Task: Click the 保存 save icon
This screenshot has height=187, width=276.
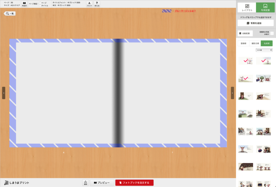Action: [x=85, y=183]
